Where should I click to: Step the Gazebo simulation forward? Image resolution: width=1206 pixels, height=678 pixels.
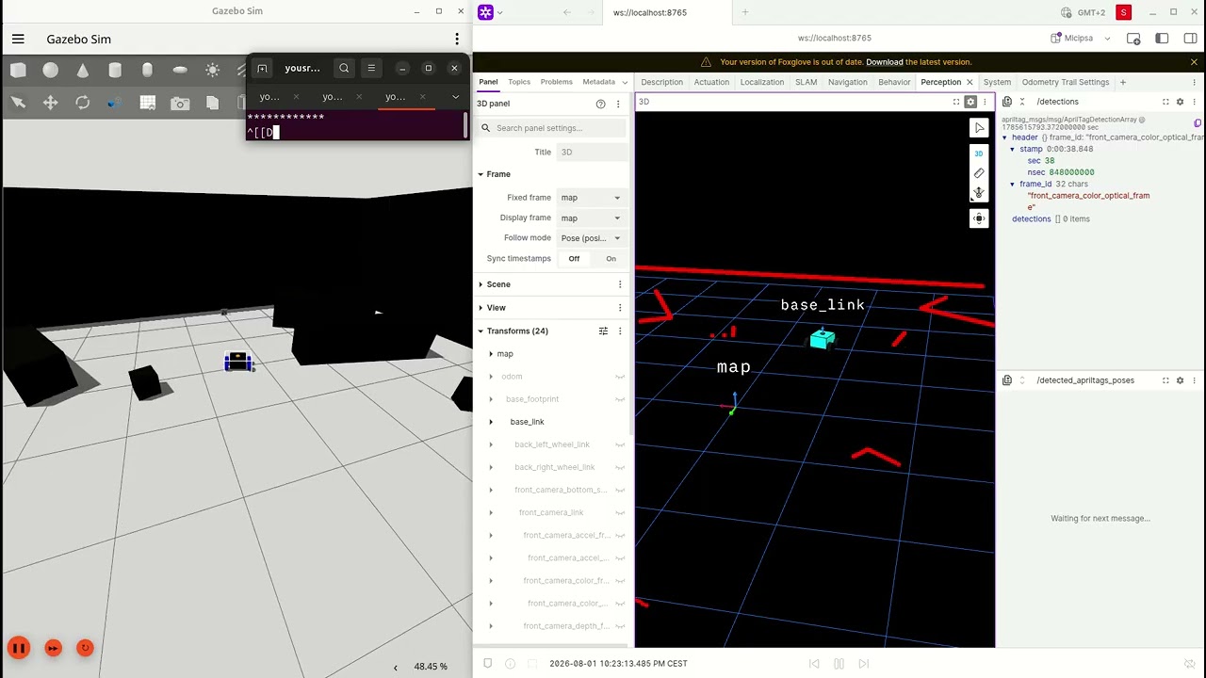coord(53,648)
